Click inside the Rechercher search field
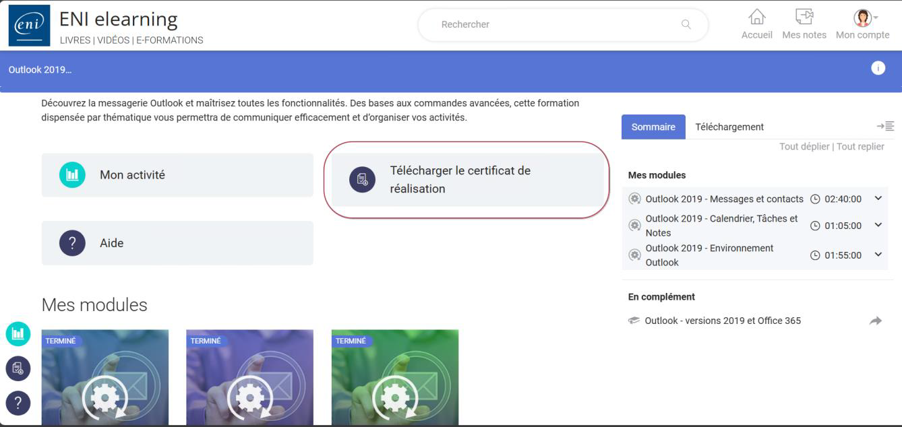Image resolution: width=902 pixels, height=427 pixels. pyautogui.click(x=563, y=25)
